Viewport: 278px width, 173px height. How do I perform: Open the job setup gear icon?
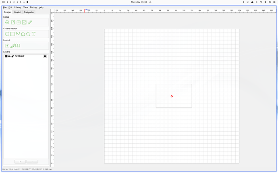coord(7,22)
